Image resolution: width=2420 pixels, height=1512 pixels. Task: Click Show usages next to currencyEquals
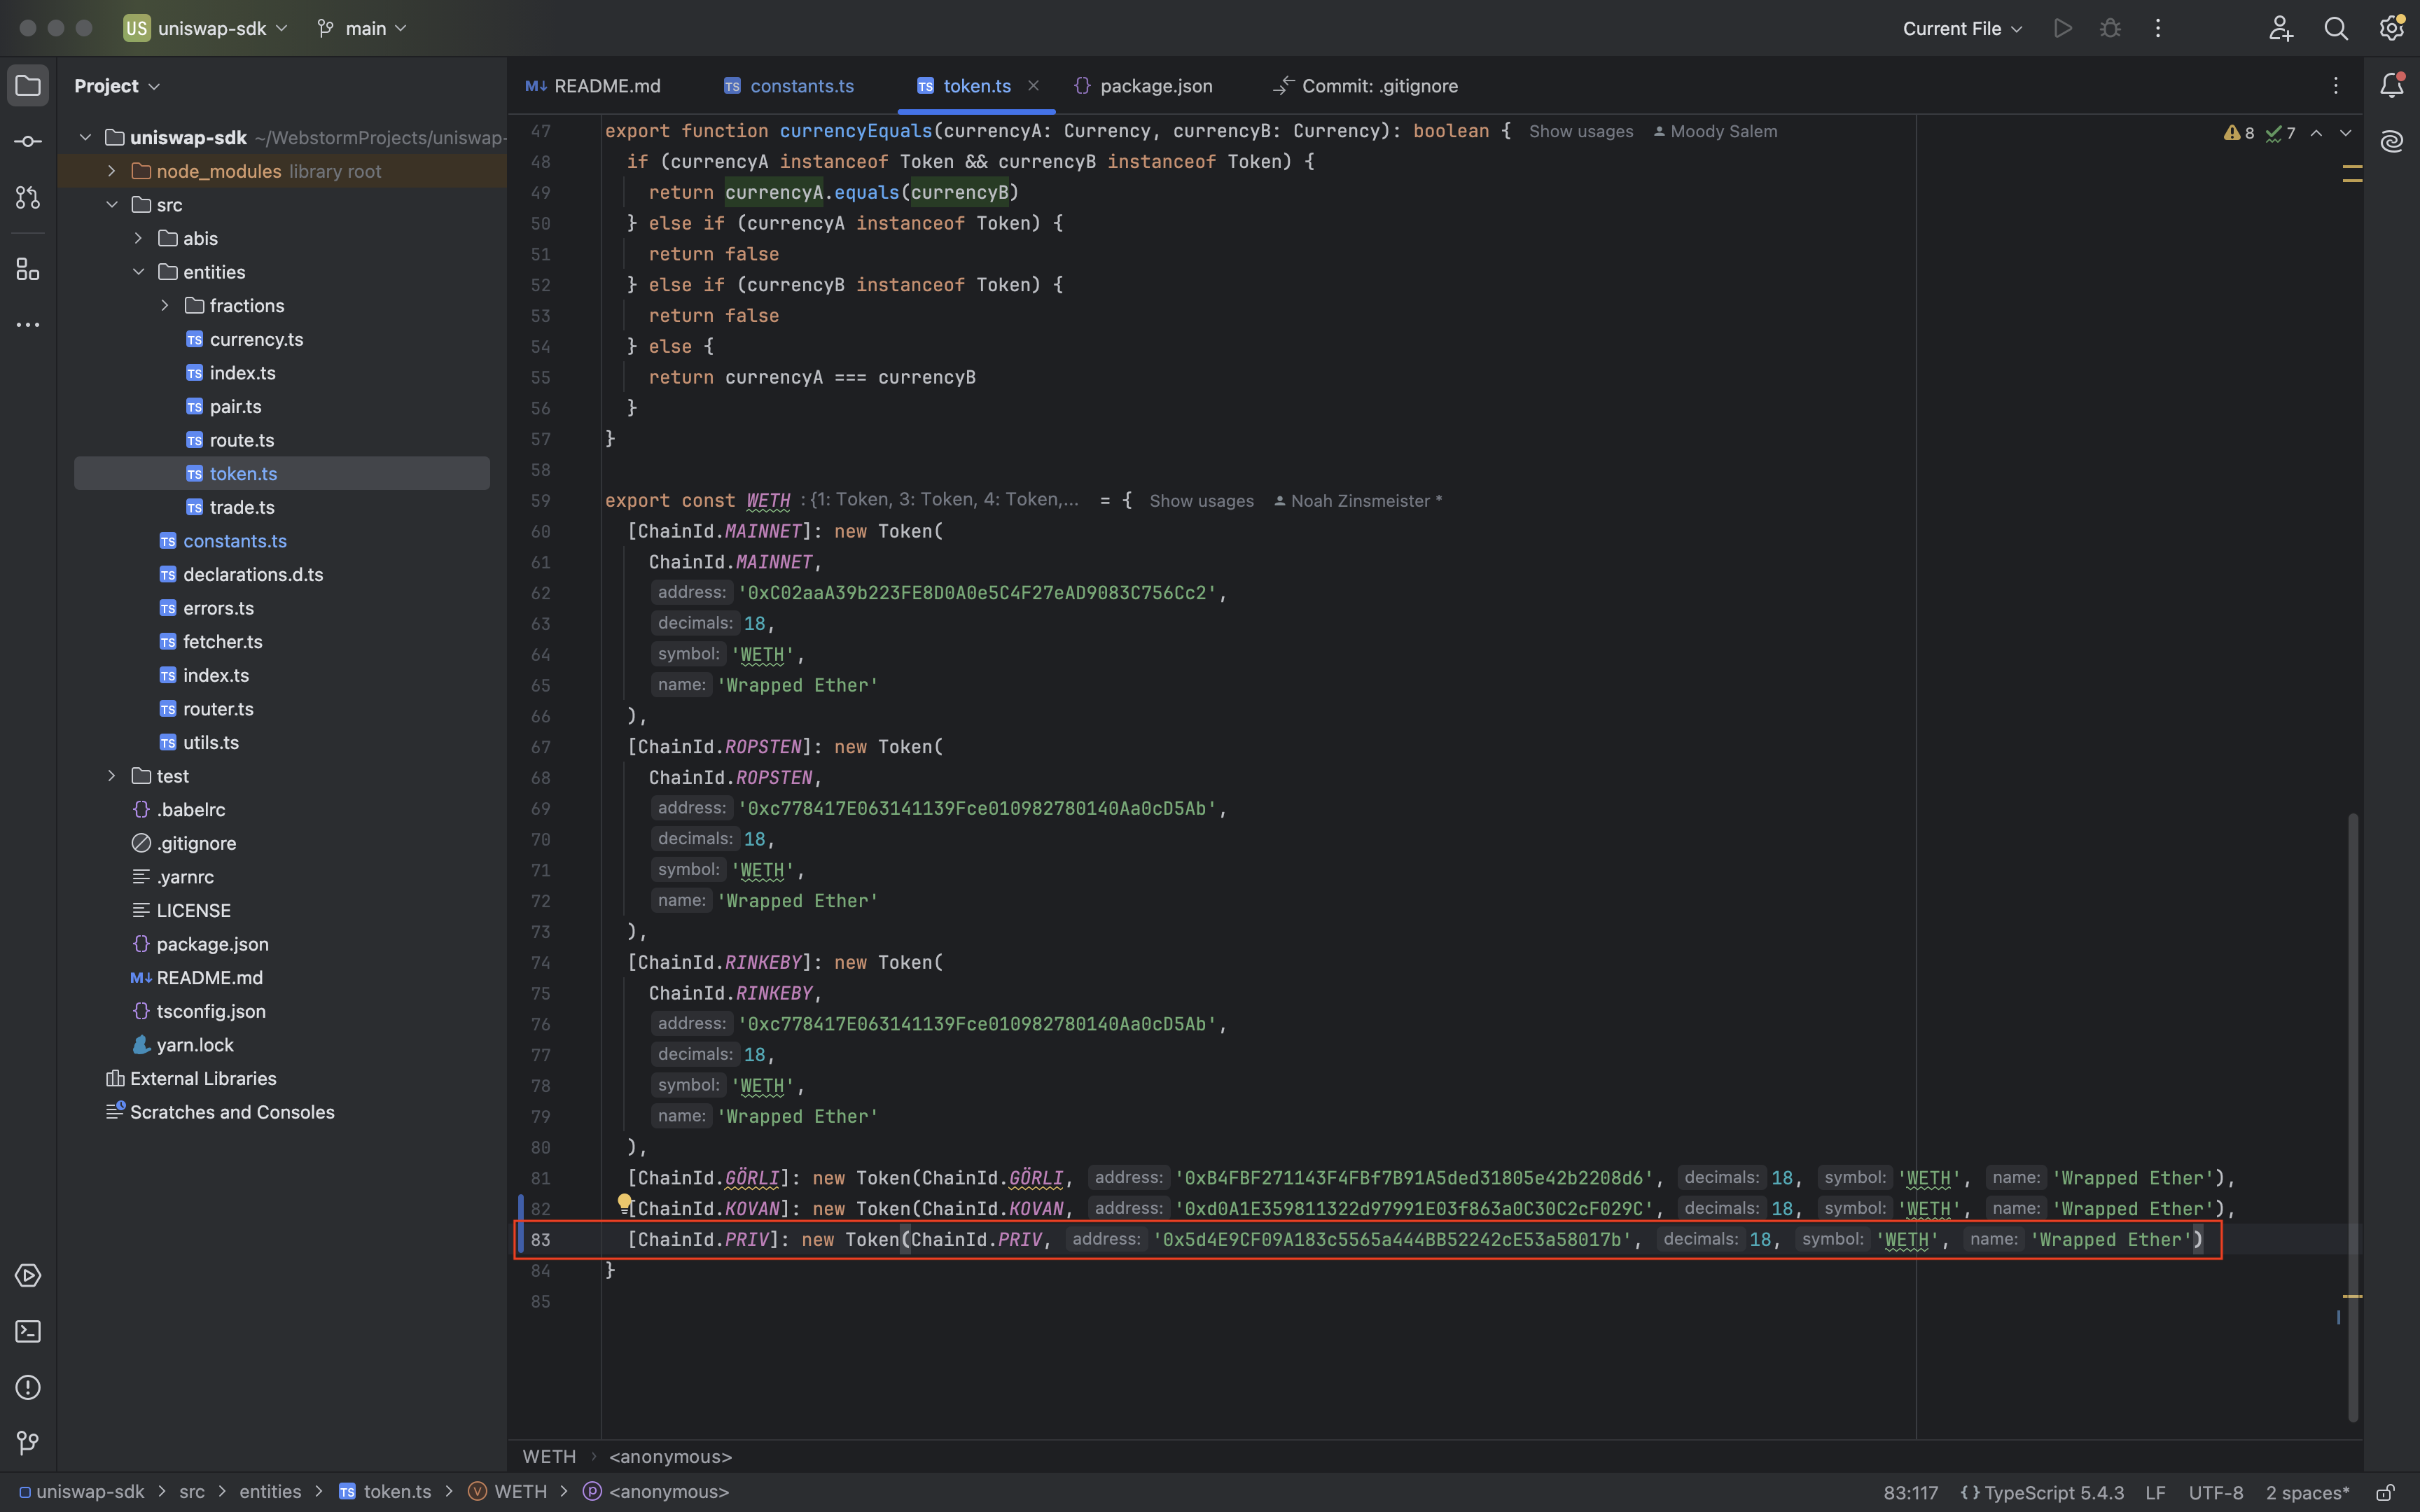(x=1580, y=131)
